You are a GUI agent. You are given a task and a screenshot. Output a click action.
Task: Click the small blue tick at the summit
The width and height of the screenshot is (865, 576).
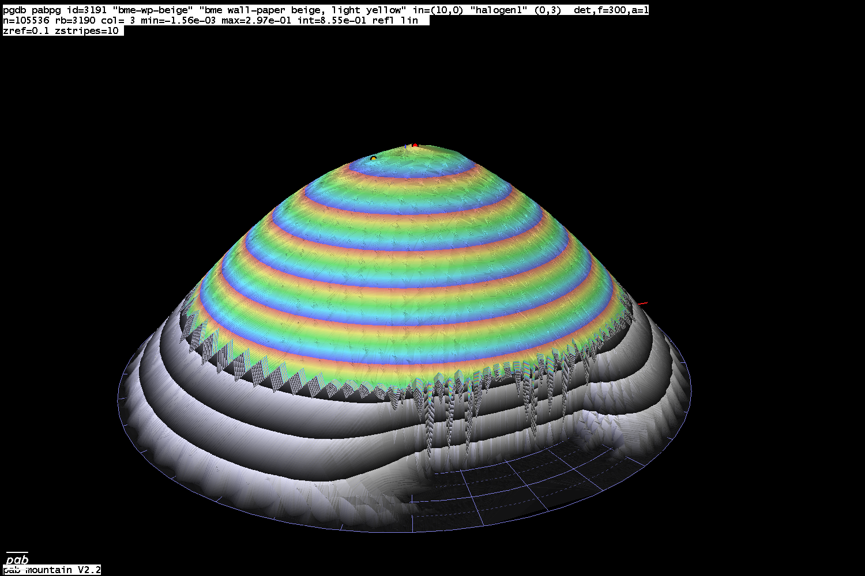pos(405,146)
